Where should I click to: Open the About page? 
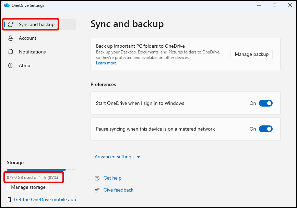25,65
